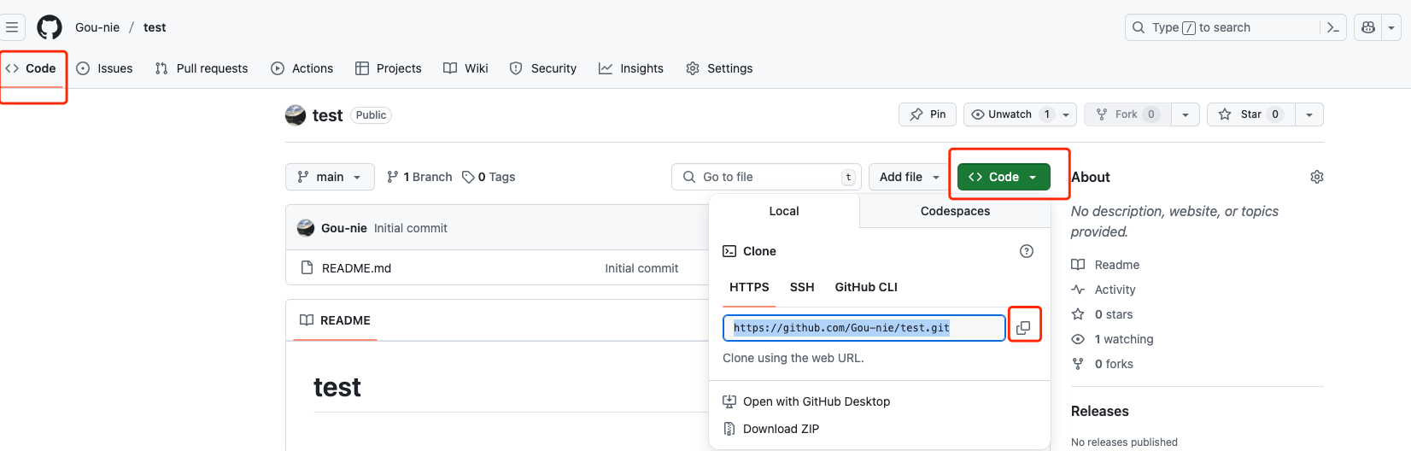Viewport: 1411px width, 451px height.
Task: Open the Wiki tab
Action: (465, 68)
